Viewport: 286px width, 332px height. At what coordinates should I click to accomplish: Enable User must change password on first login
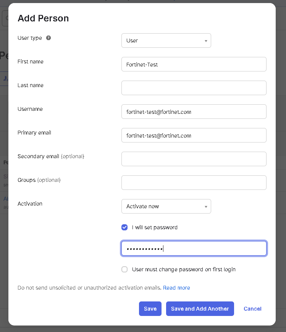click(x=124, y=269)
